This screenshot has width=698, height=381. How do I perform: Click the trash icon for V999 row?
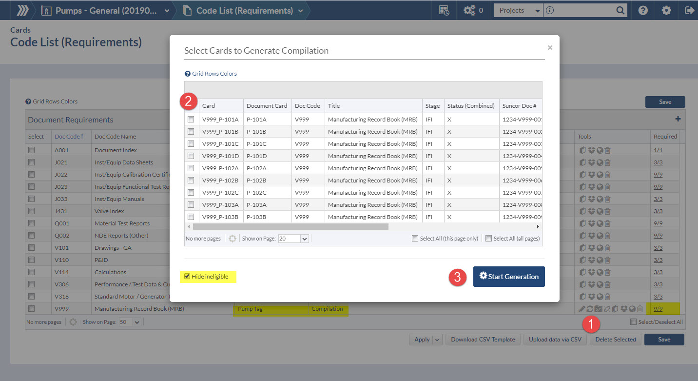point(640,309)
